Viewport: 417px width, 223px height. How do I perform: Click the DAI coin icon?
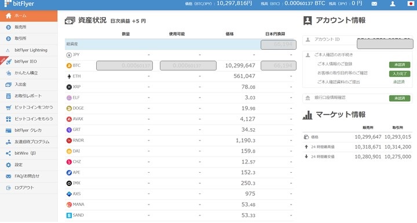tap(69, 151)
